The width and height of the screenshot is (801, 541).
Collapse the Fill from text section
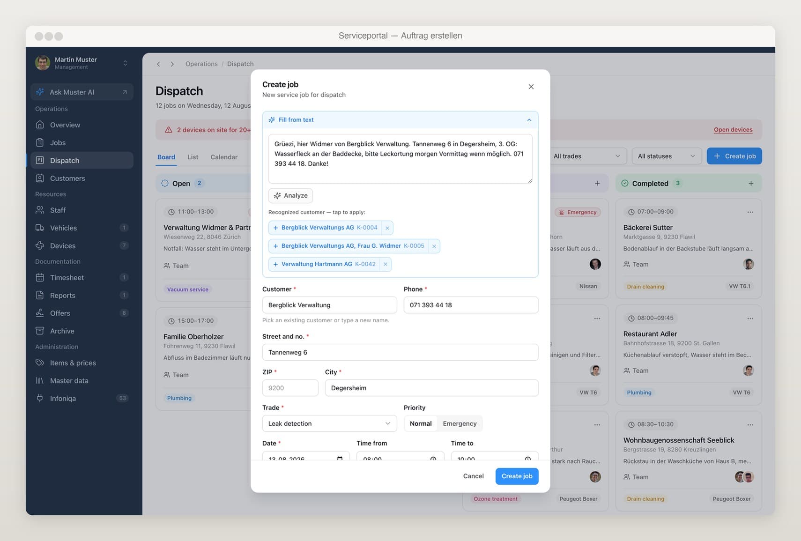click(529, 120)
